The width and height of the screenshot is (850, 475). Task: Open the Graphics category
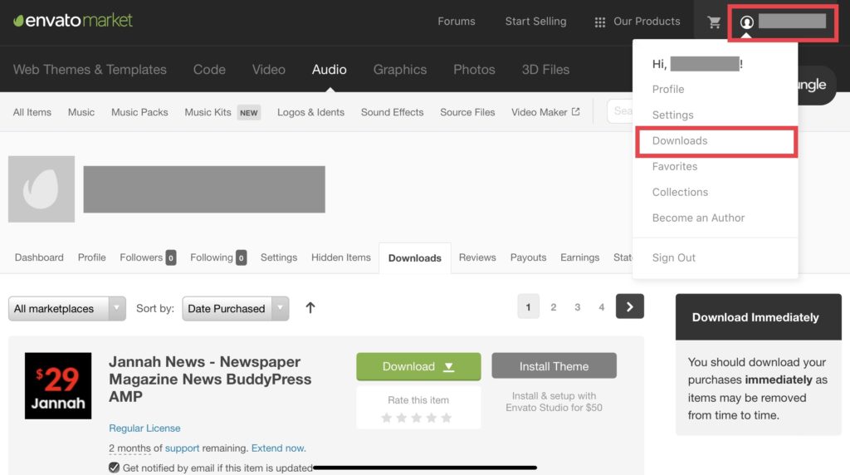(x=400, y=70)
